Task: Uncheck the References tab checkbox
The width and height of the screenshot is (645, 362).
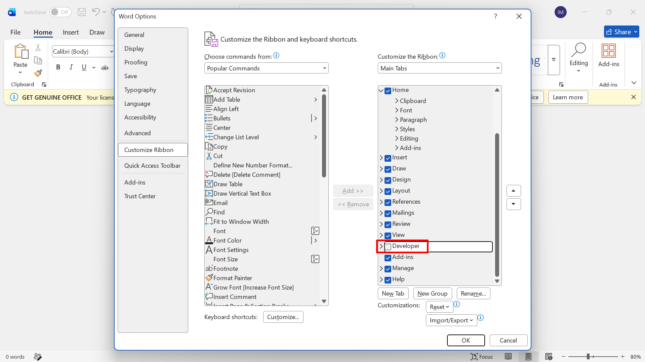Action: pyautogui.click(x=388, y=203)
